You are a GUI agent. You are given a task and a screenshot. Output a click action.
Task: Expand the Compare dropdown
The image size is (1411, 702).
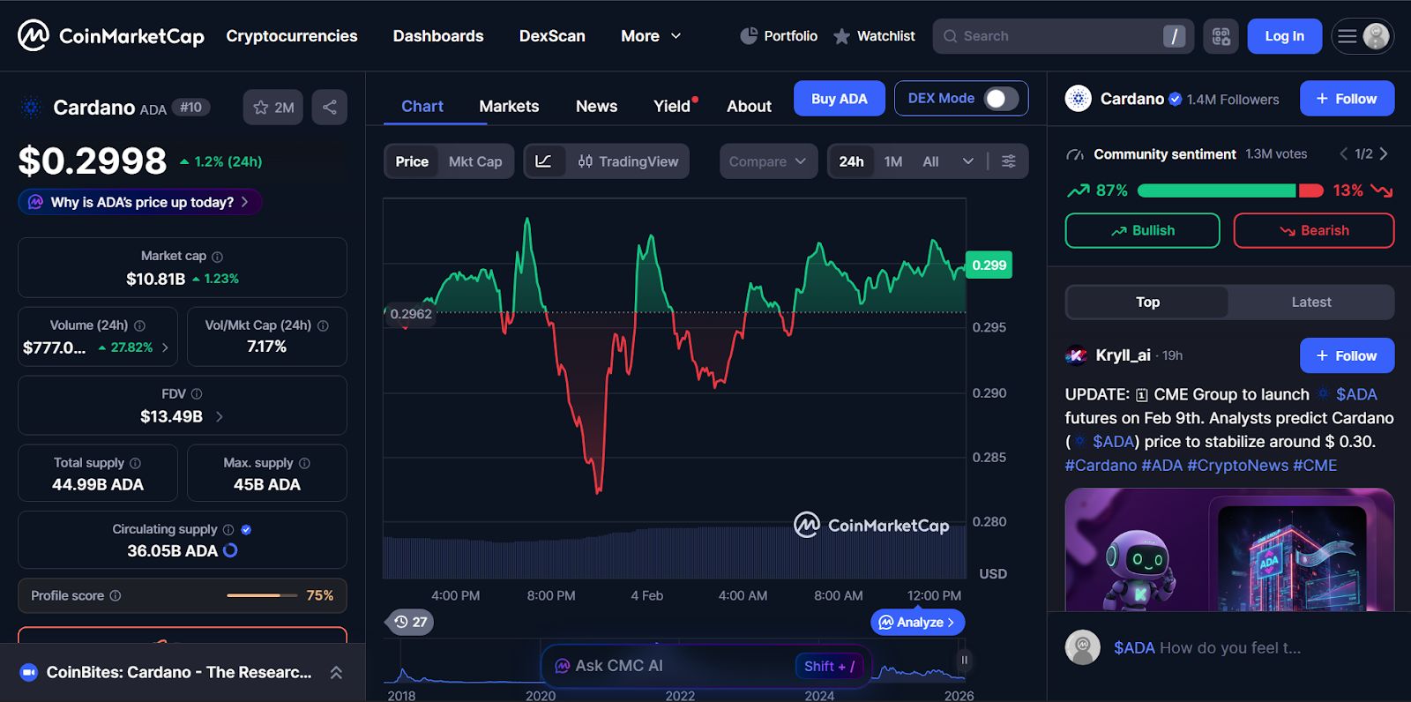[x=768, y=161]
